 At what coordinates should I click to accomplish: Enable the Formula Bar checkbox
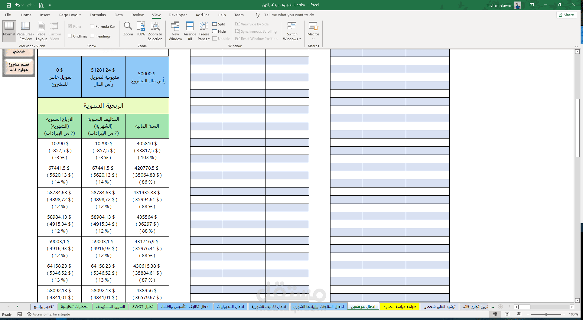pos(92,26)
